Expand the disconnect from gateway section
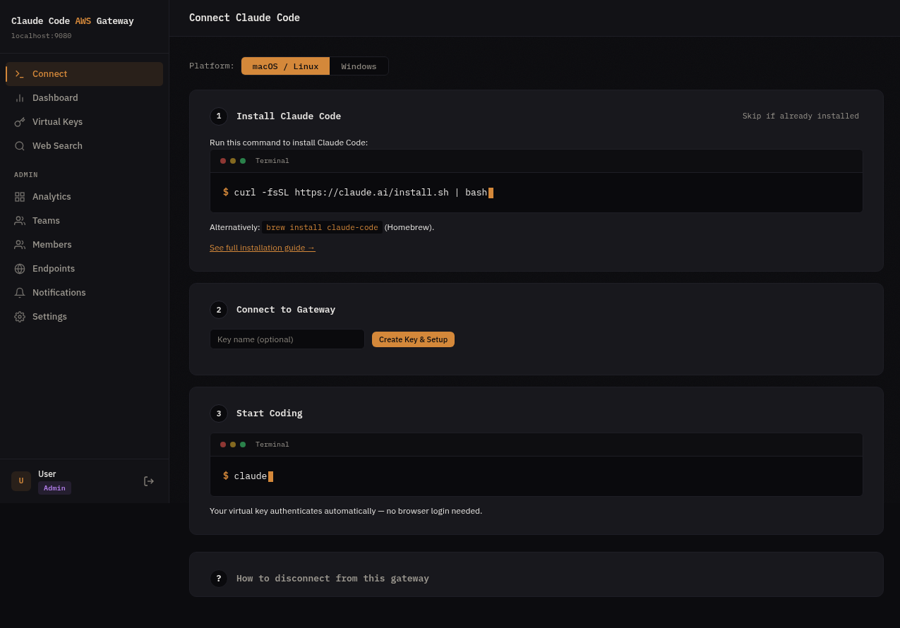 [x=332, y=578]
